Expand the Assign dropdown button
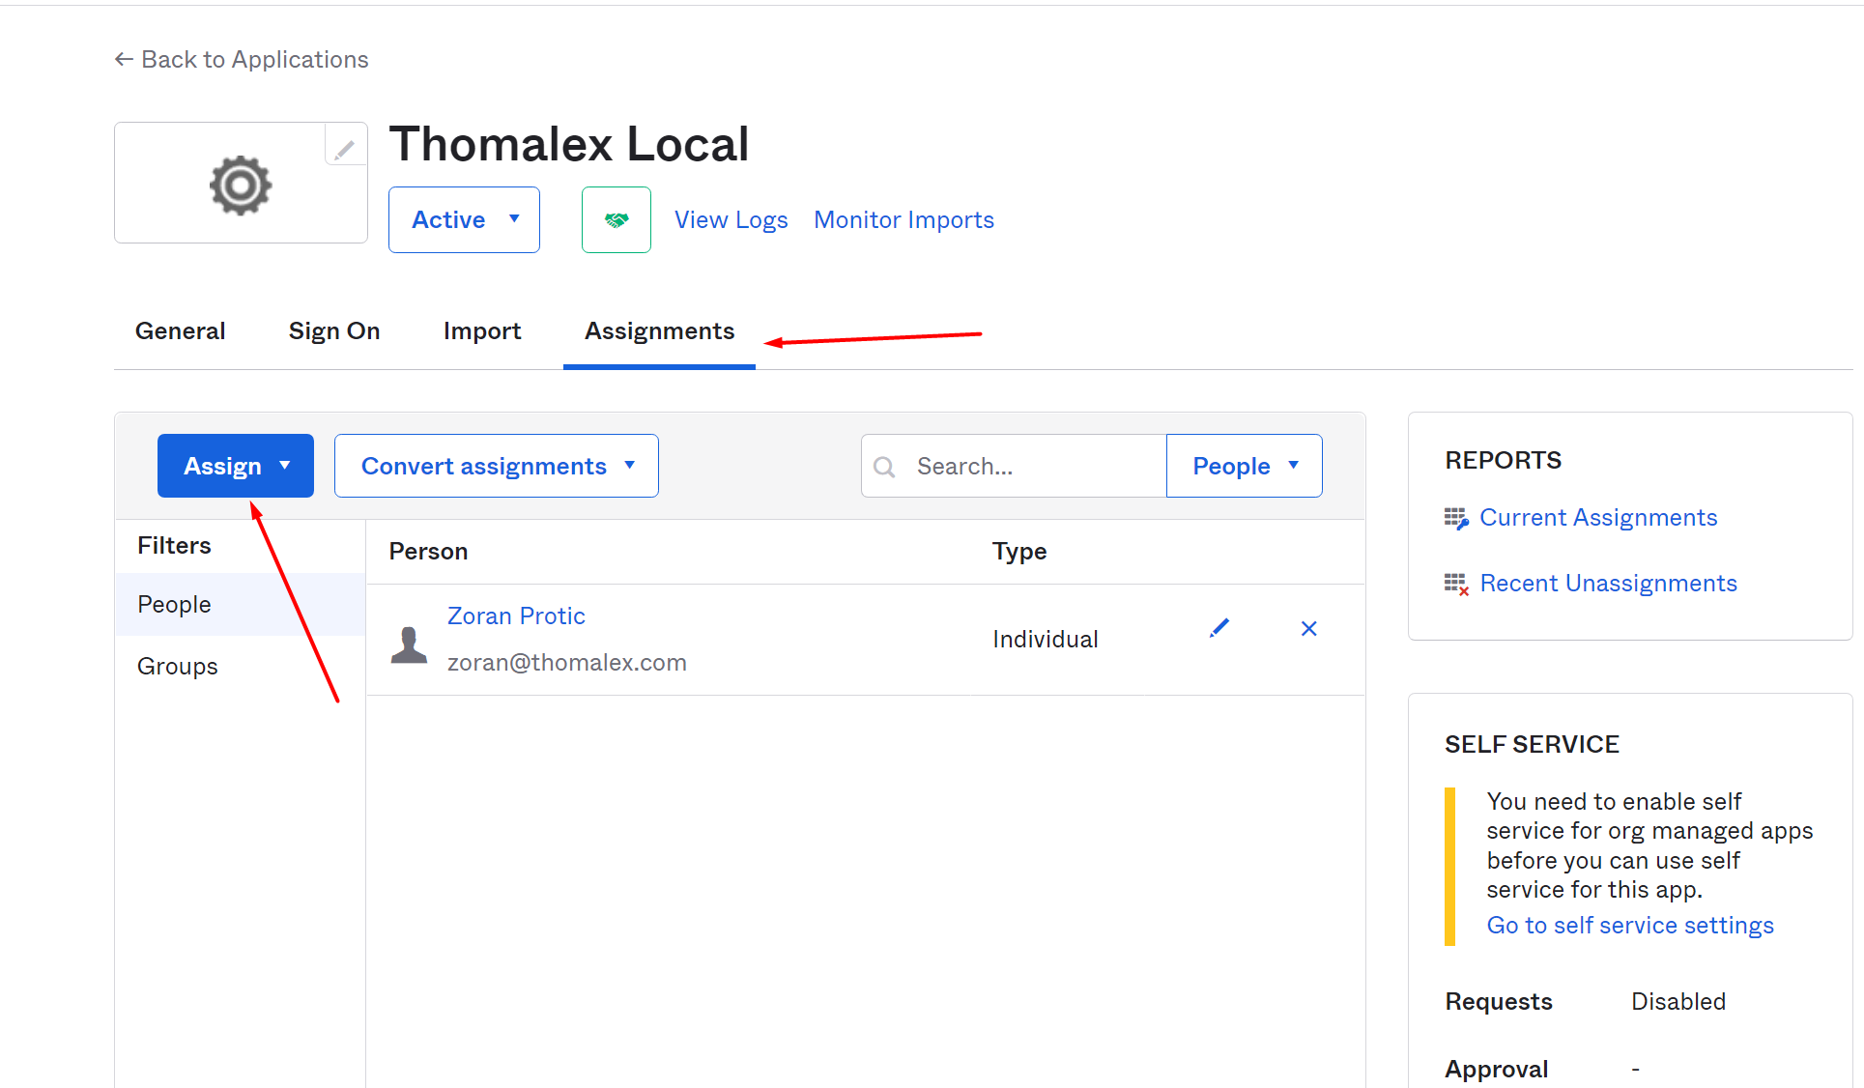The image size is (1864, 1088). (236, 466)
